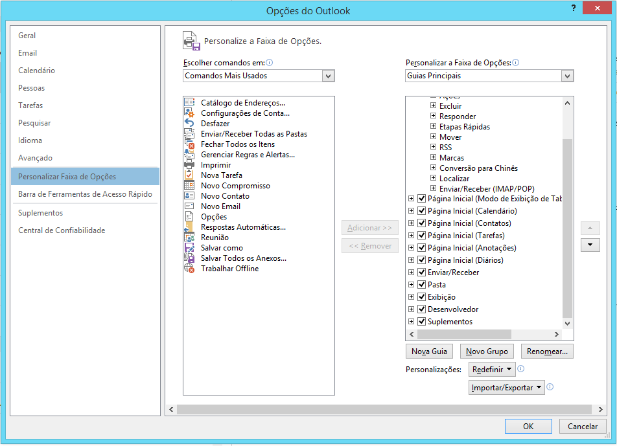
Task: Uncheck Página Inicial (Diários) checkbox
Action: (421, 260)
